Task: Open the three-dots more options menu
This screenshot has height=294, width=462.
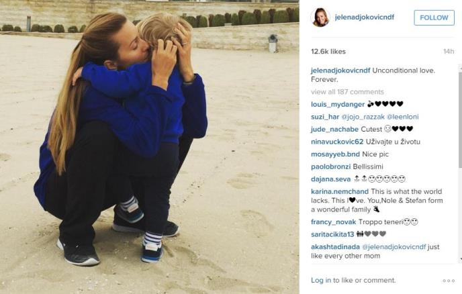Action: coord(449,281)
